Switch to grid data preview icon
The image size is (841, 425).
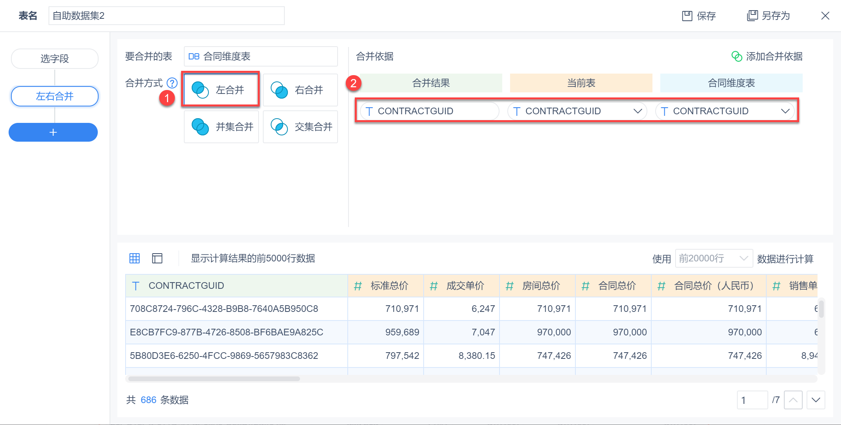click(135, 258)
